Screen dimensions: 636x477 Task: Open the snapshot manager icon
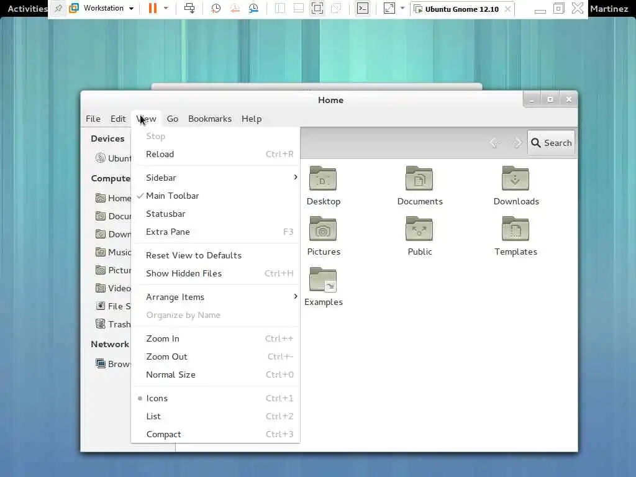[x=253, y=8]
